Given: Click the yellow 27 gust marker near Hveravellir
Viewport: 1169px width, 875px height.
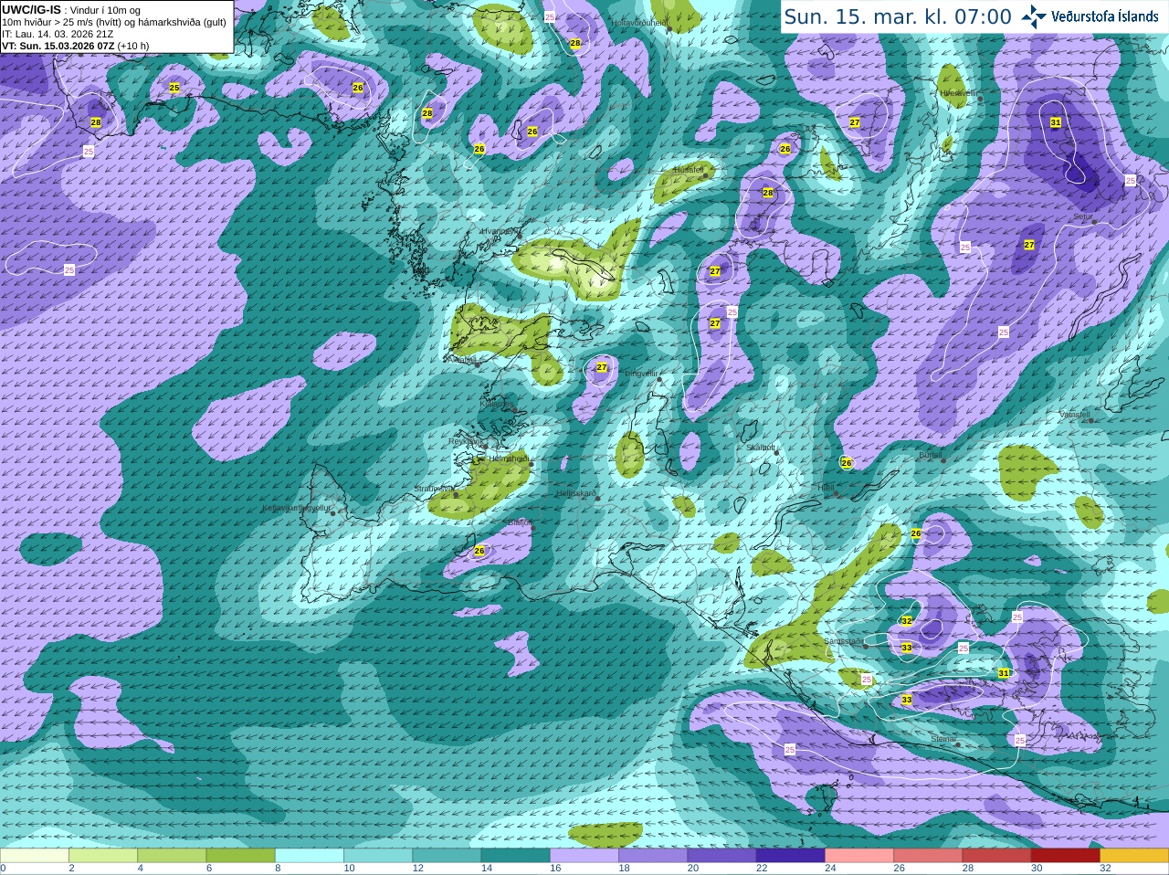Looking at the screenshot, I should pos(855,122).
